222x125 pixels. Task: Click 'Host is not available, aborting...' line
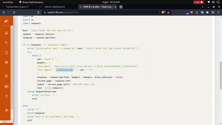coord(53,117)
